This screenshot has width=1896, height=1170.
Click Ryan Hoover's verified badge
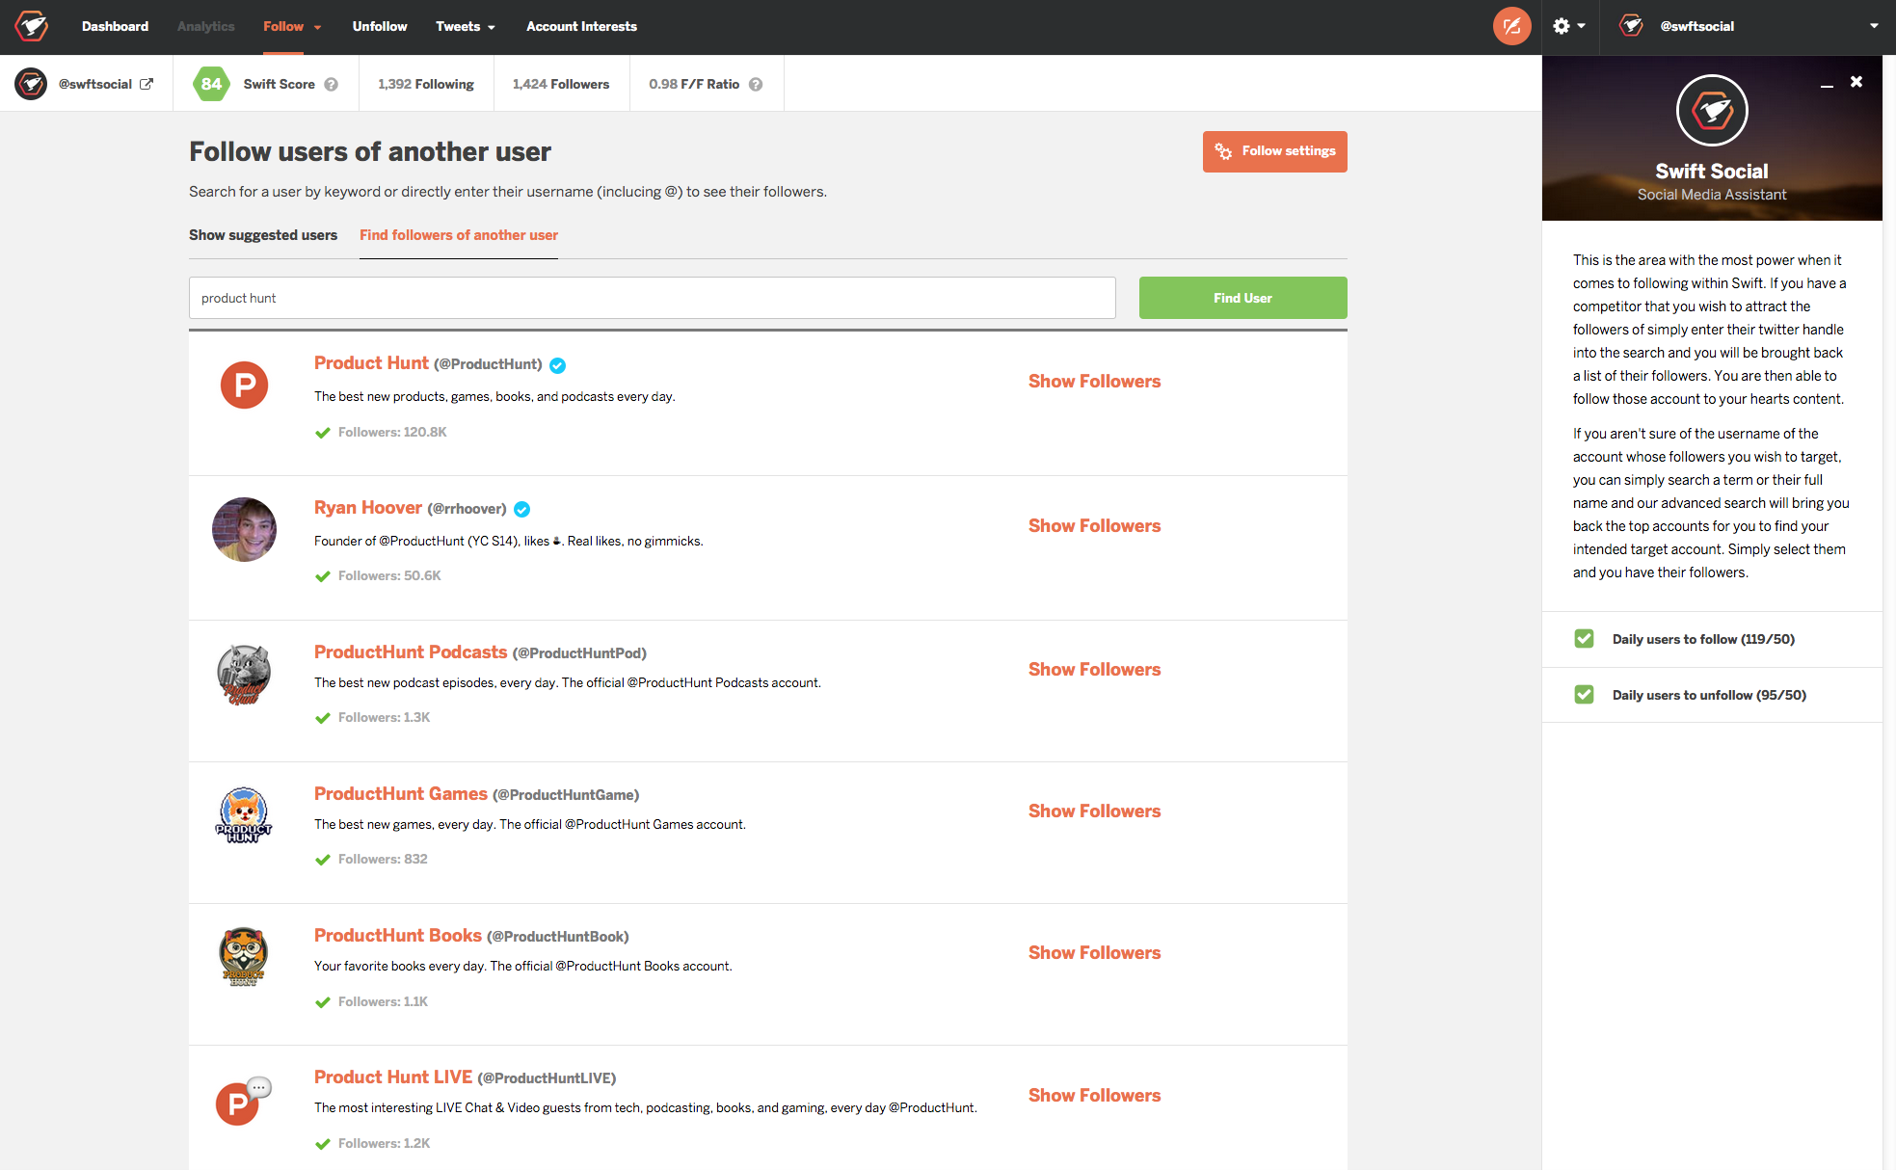pos(521,509)
